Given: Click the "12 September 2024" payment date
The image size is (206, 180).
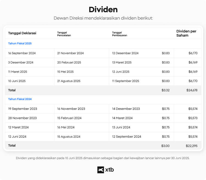Looking at the screenshot, I should [x=127, y=137].
